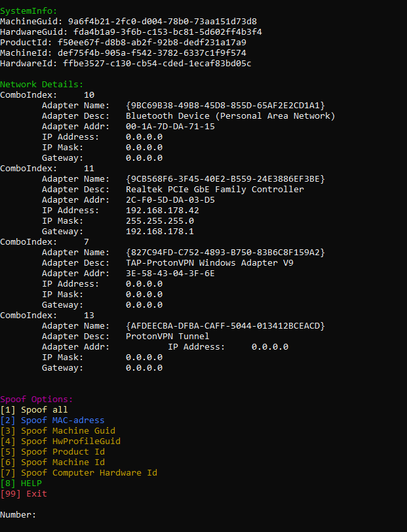Click the Realtek PCIe GbE adapter description
The image size is (407, 532).
(x=215, y=190)
